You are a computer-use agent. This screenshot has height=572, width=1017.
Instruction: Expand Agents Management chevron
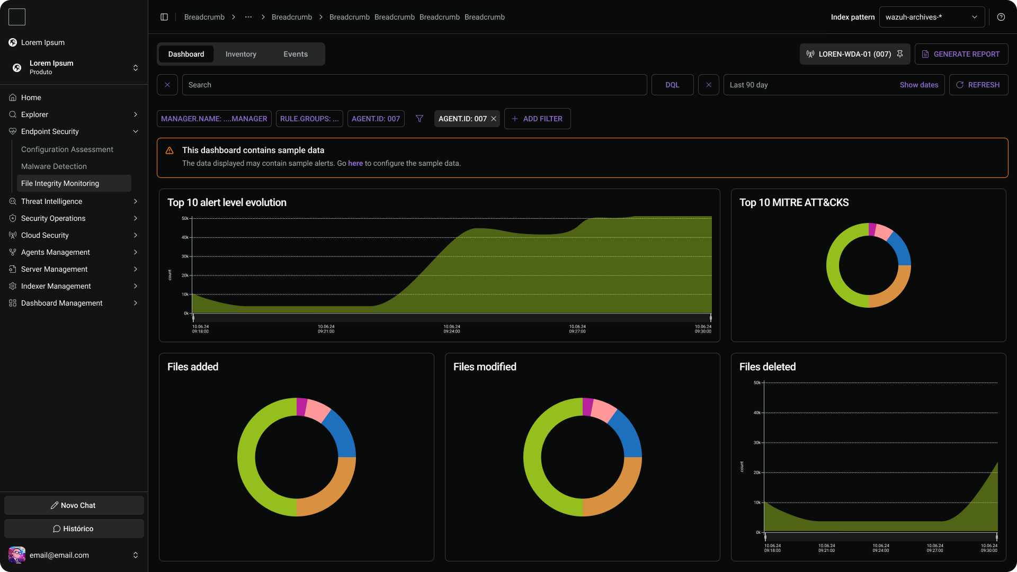[x=136, y=252]
